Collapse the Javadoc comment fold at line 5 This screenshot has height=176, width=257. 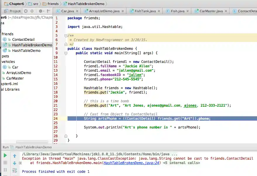tap(66, 36)
